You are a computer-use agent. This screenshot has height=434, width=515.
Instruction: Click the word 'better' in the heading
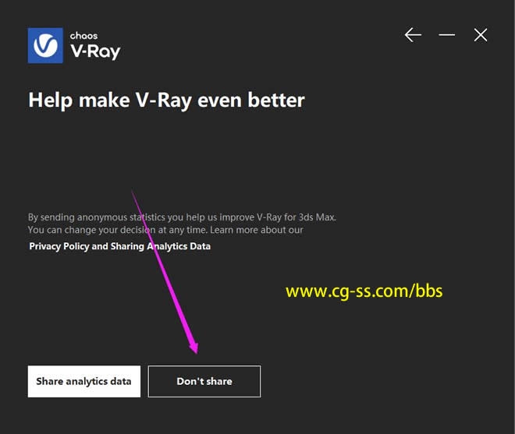[x=276, y=100]
